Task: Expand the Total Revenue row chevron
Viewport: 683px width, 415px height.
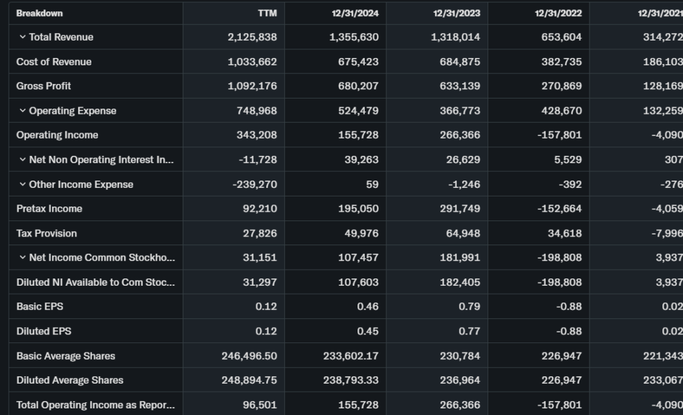Action: coord(23,37)
